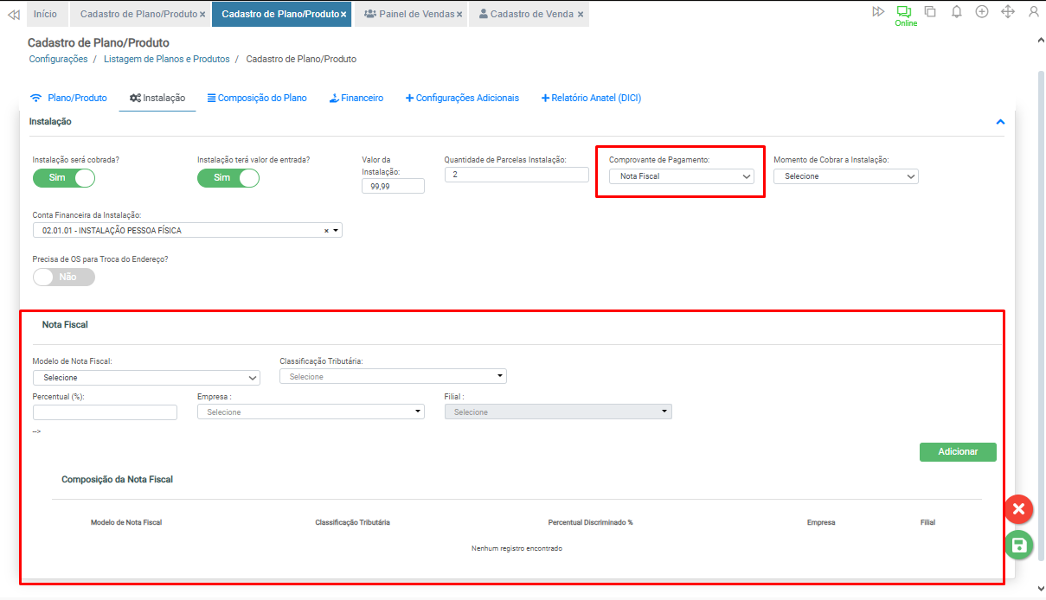Viewport: 1046px width, 600px height.
Task: Click the user profile icon
Action: (1033, 12)
